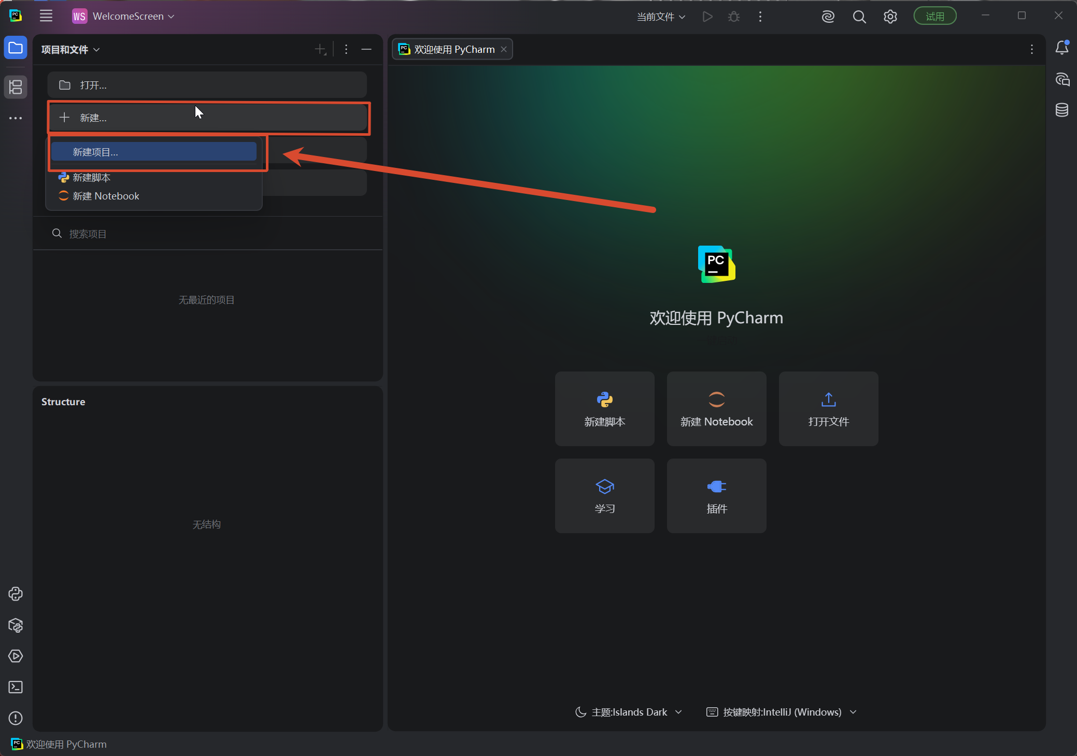Run the current file
The image size is (1077, 756).
click(707, 17)
